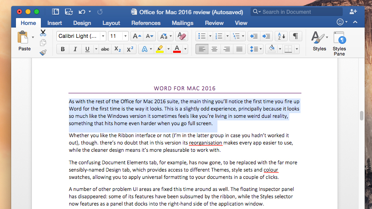Open the font name dropdown
Image resolution: width=372 pixels, height=209 pixels.
pyautogui.click(x=103, y=36)
